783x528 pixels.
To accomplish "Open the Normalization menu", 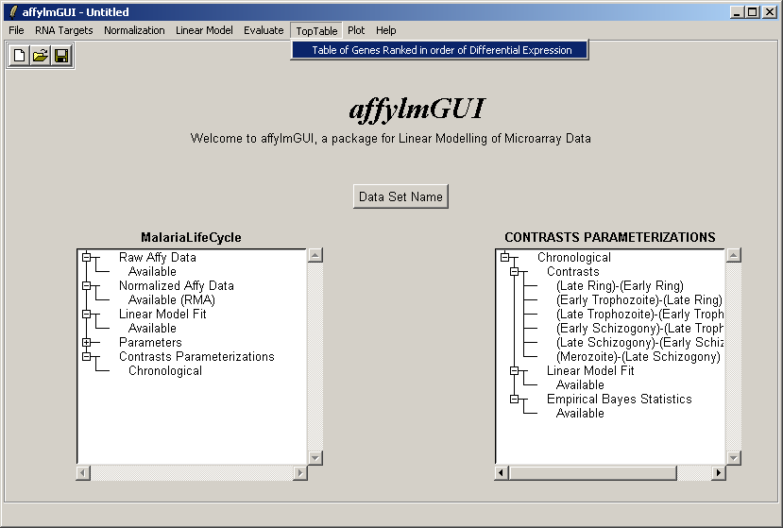I will [x=134, y=30].
